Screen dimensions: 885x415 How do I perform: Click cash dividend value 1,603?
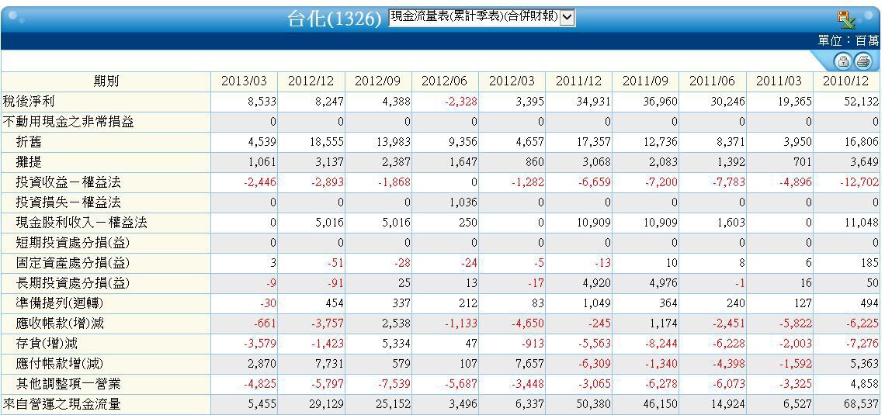click(731, 223)
